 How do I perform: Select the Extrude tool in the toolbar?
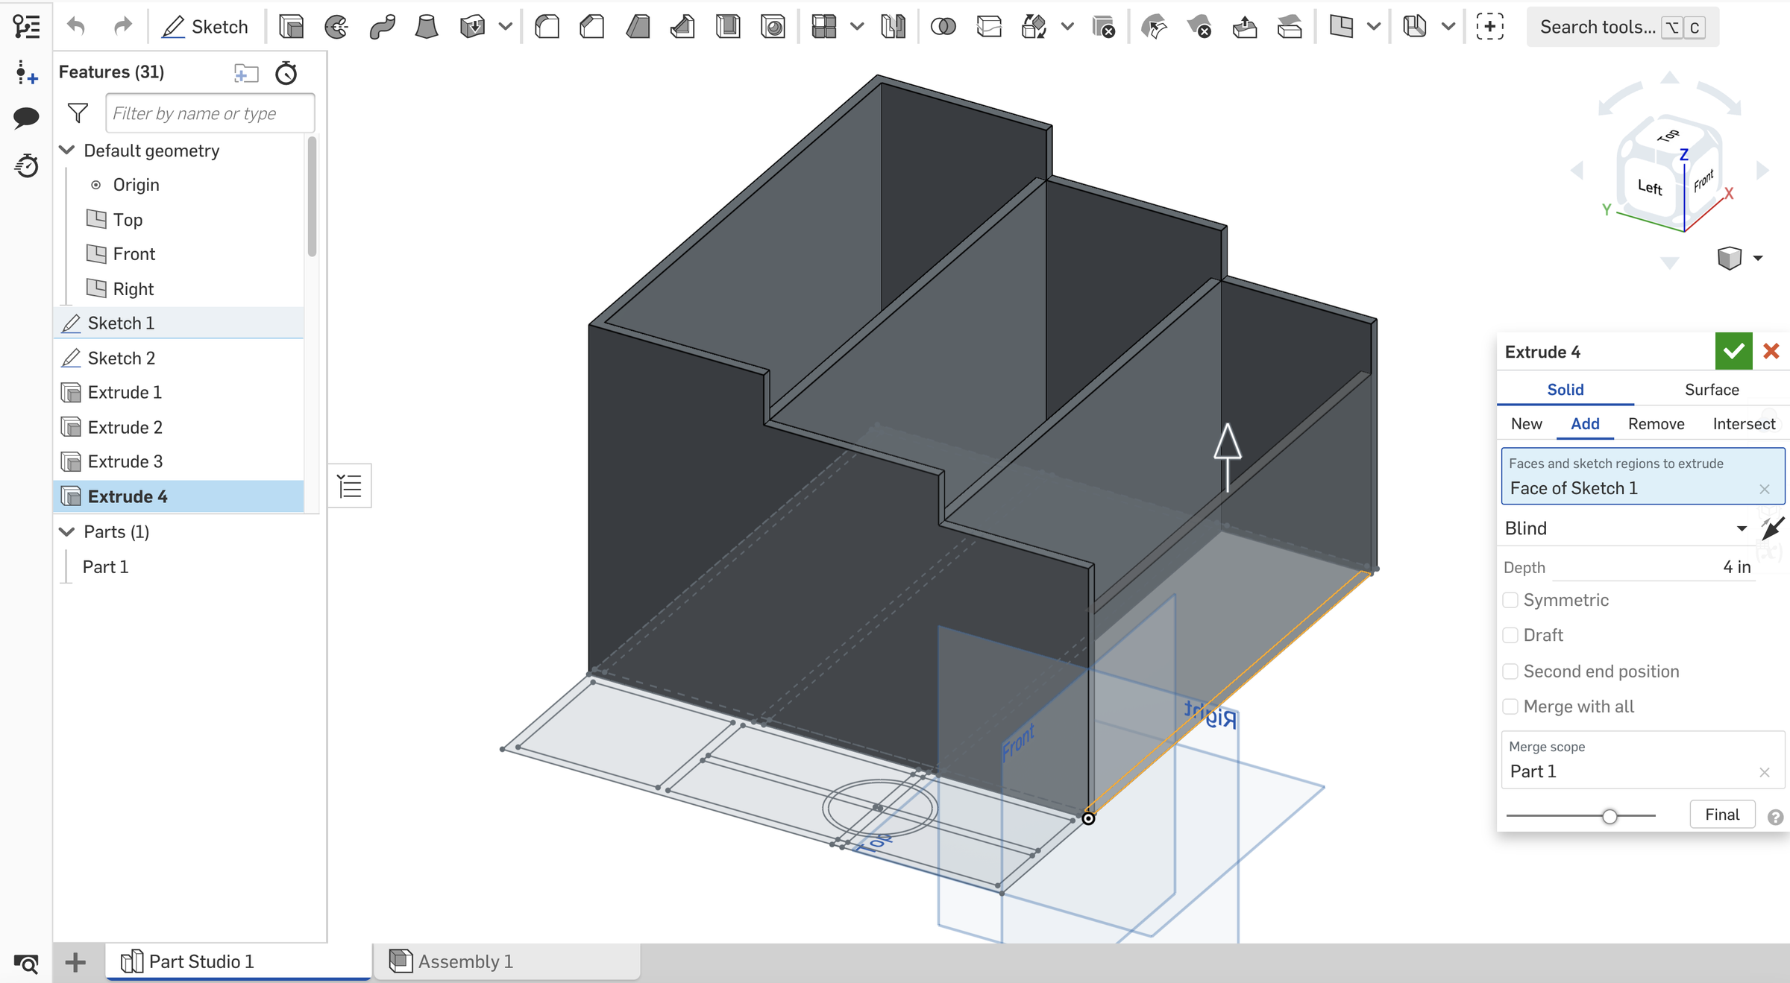[291, 26]
